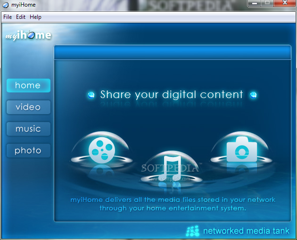Click the camera photo bubble icon

tap(242, 149)
